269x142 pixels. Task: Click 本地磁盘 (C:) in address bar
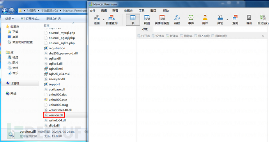(50, 10)
